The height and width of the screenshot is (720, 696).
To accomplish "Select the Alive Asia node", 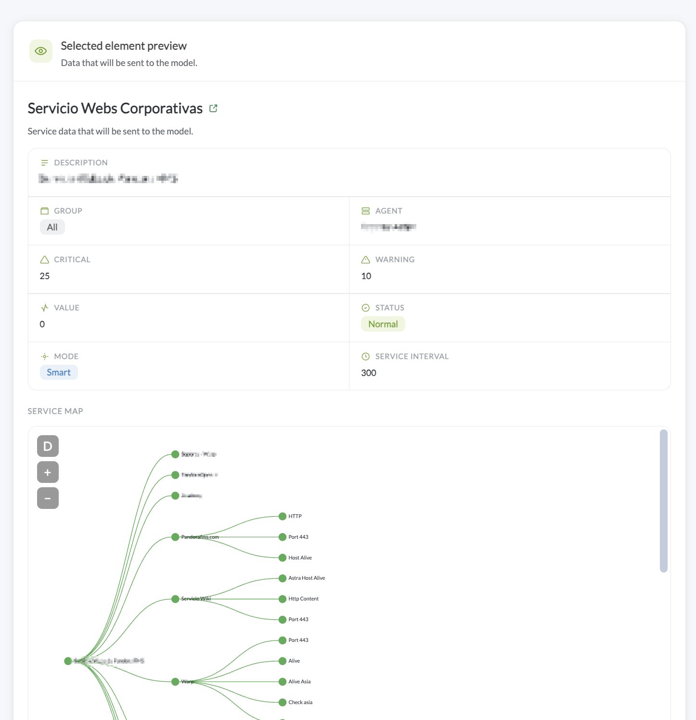I will pos(283,682).
